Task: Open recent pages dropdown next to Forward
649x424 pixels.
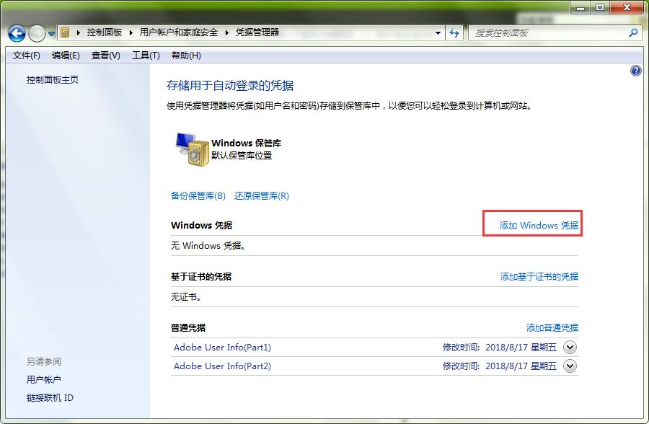Action: coord(51,33)
